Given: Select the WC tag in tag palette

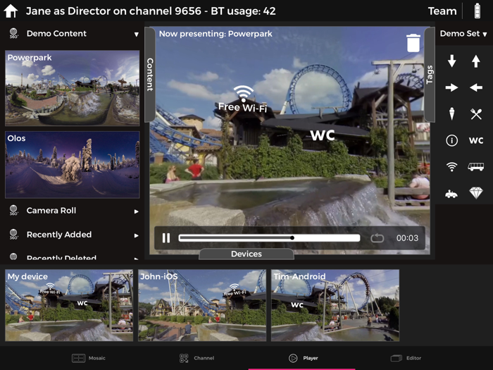Looking at the screenshot, I should (x=476, y=140).
